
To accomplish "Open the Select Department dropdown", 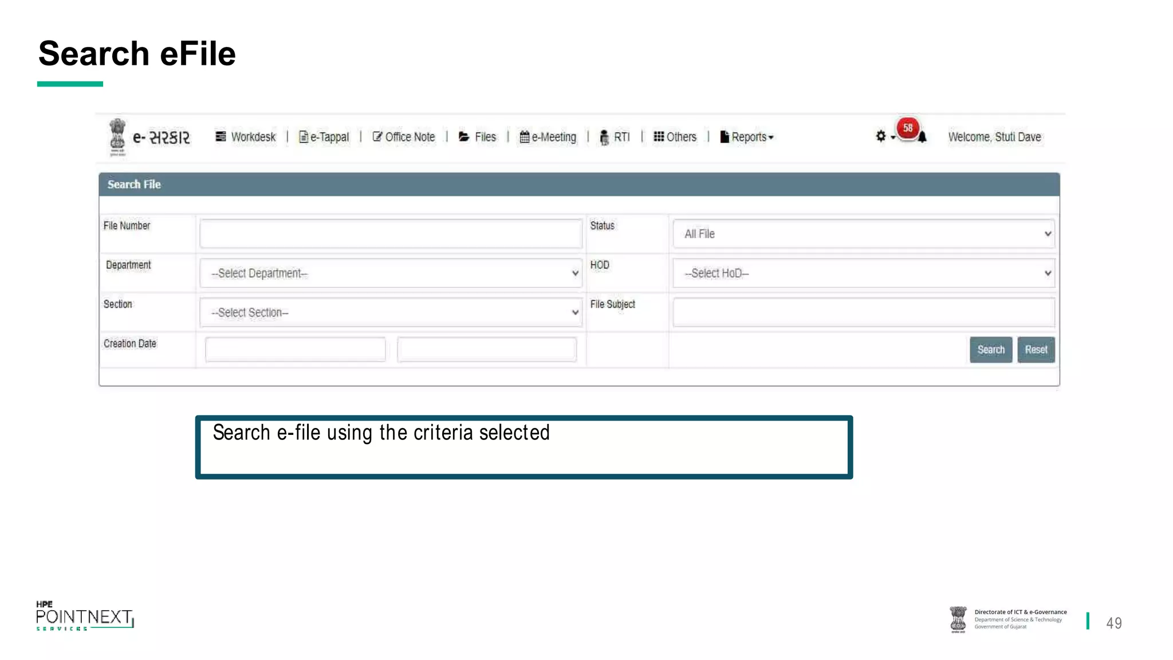I will 391,273.
